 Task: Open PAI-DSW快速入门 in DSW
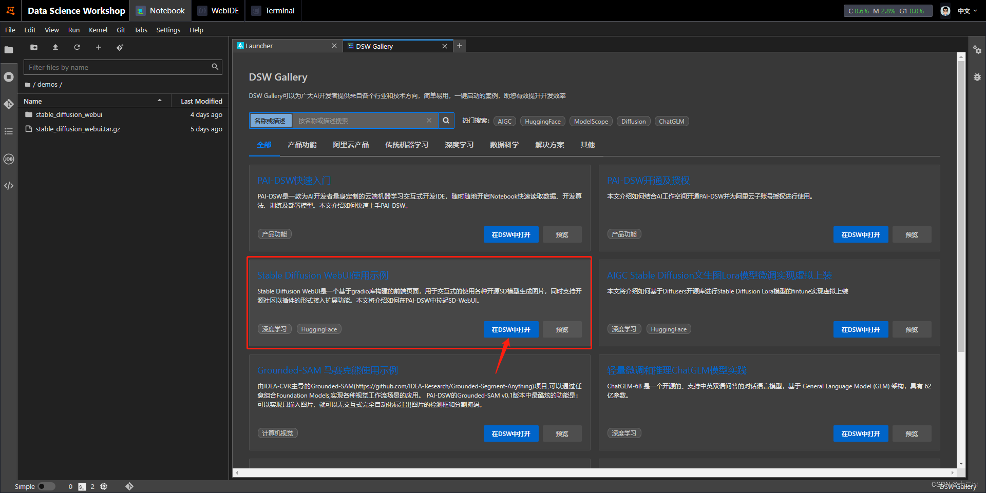tap(511, 234)
